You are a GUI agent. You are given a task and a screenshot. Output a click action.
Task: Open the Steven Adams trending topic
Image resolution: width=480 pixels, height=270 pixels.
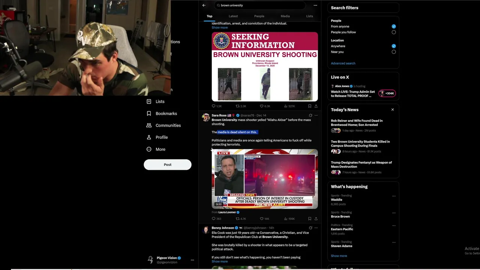tap(341, 246)
